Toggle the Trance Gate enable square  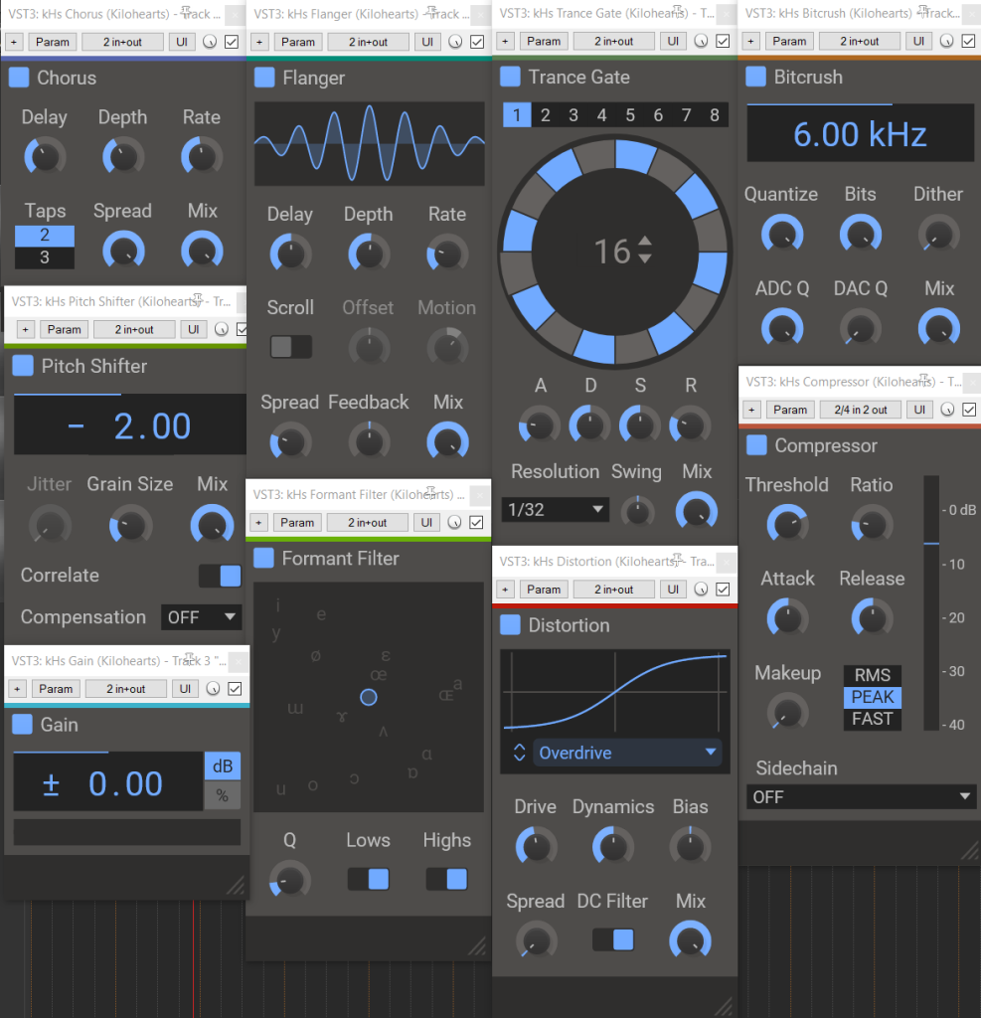510,77
